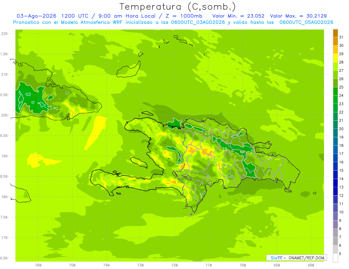Screen dimensions: 349x269
Task: Click the "20N" latitude axis label
Action: (4, 115)
